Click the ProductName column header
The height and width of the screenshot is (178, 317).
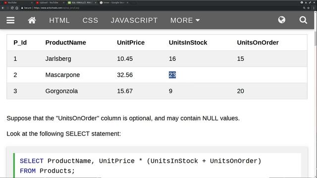[65, 43]
